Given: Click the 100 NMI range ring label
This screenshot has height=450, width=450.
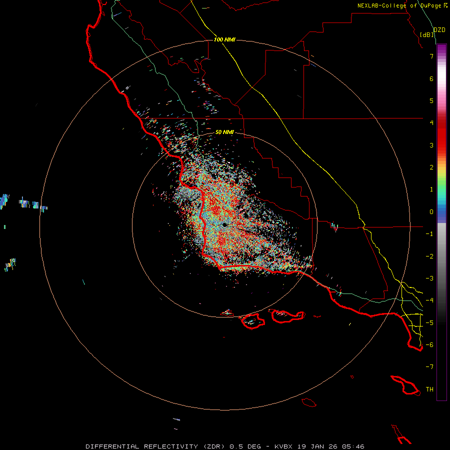Looking at the screenshot, I should tap(224, 39).
